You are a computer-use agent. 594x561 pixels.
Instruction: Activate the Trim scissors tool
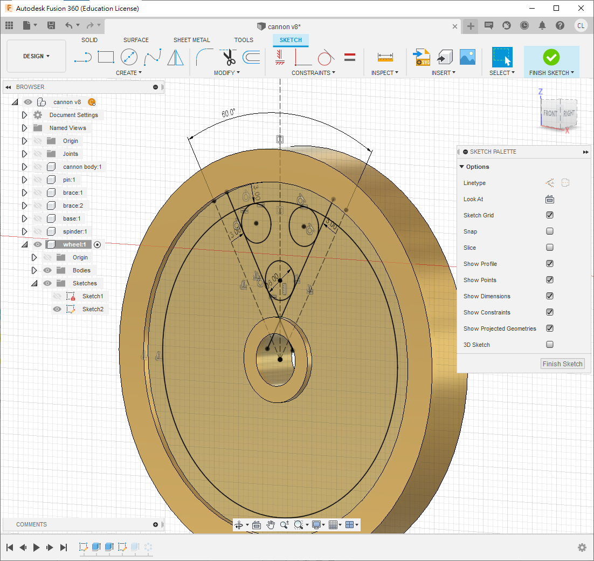point(229,57)
